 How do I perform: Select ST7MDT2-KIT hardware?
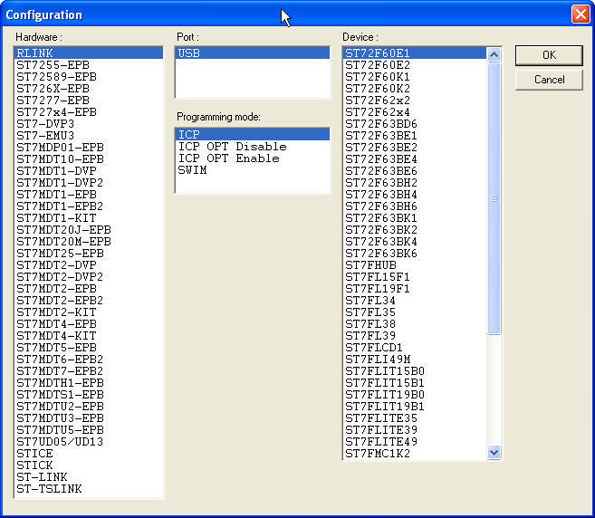coord(89,312)
